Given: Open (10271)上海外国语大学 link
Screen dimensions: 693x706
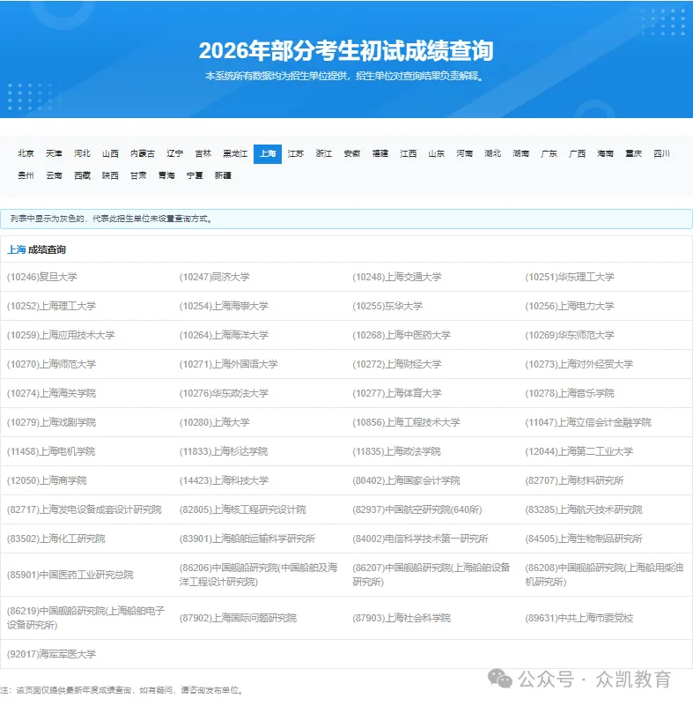Looking at the screenshot, I should (x=229, y=364).
